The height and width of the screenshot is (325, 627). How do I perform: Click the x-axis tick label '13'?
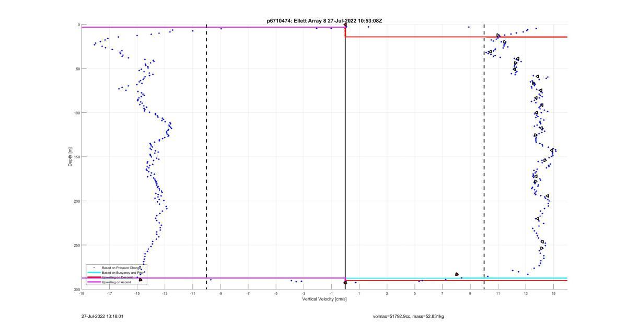[x=525, y=293]
